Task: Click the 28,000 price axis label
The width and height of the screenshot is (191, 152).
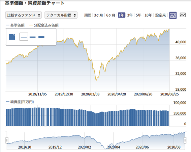Action: (181, 89)
